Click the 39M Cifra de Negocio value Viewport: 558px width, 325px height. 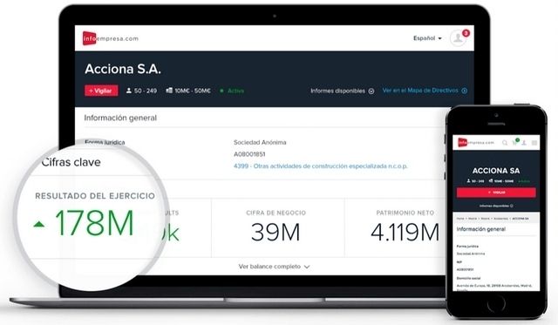(x=276, y=232)
